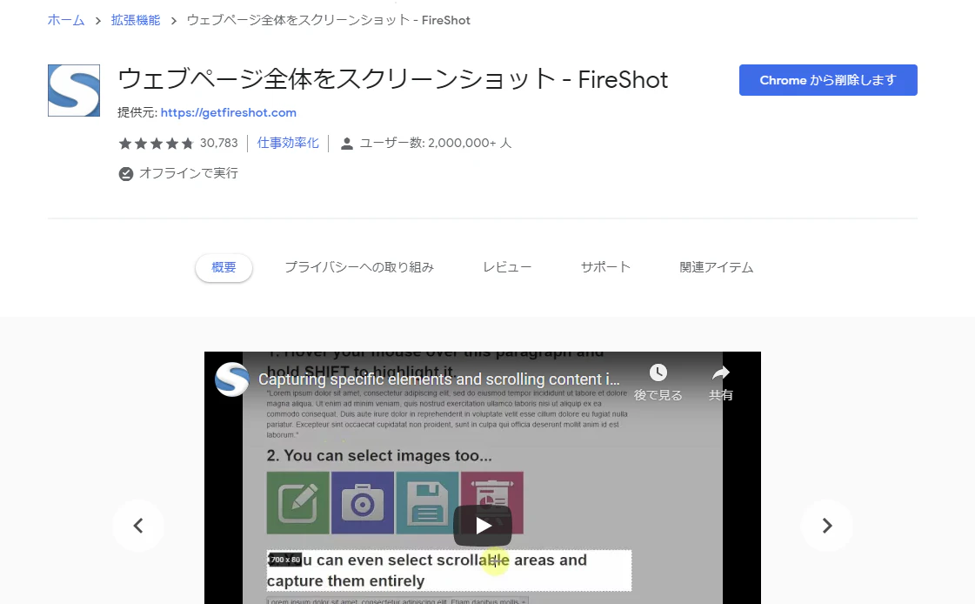Click the video share arrow icon
The image size is (975, 604).
pyautogui.click(x=721, y=372)
